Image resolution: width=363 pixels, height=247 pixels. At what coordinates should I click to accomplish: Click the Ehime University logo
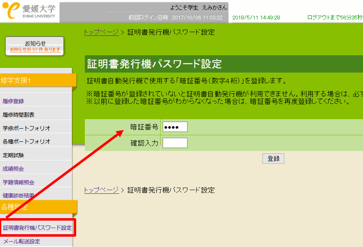pos(30,12)
